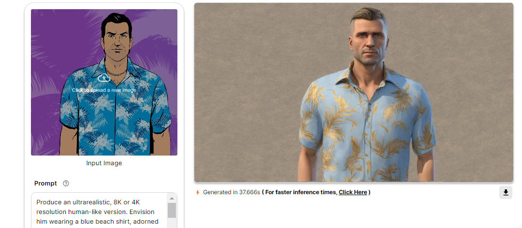Click the prompt box scrollbar thumb
522x228 pixels.
[x=172, y=210]
